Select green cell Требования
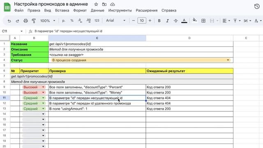This screenshot has width=263, height=148. (x=29, y=55)
